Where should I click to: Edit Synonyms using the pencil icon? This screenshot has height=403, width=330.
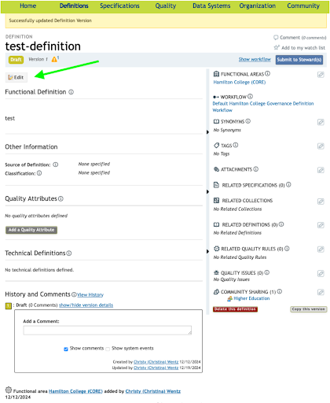[x=321, y=122]
